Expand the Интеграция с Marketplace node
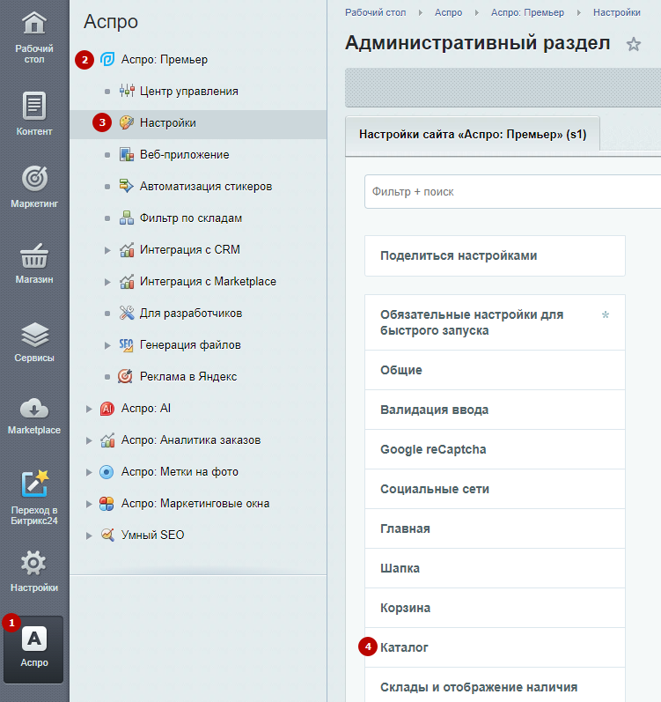The image size is (661, 702). pyautogui.click(x=107, y=282)
